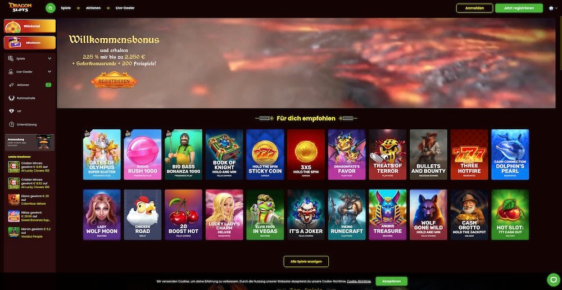Select Spiele in top navigation
Image resolution: width=562 pixels, height=290 pixels.
point(66,8)
